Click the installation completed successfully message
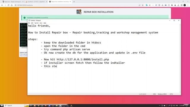Viewport: 190px width, 107px height. click(37, 18)
